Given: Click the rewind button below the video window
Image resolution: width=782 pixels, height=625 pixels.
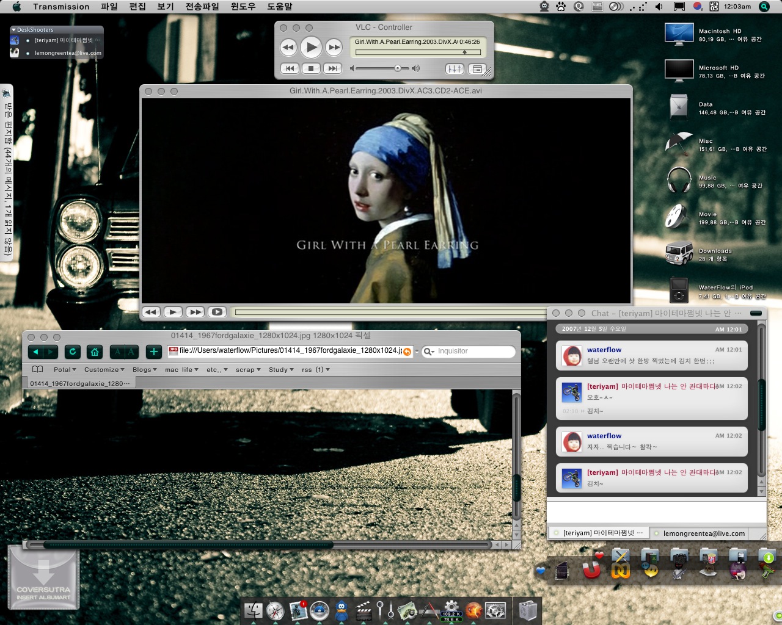Looking at the screenshot, I should pos(152,312).
